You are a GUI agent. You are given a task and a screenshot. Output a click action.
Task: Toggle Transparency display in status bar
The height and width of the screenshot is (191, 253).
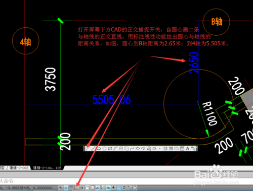pyautogui.click(x=119, y=187)
